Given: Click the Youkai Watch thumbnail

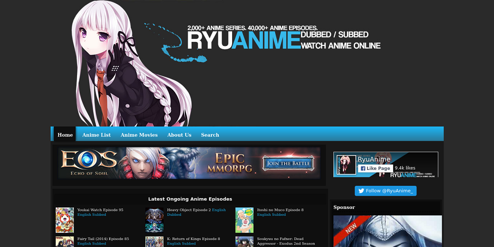Looking at the screenshot, I should click(x=65, y=220).
